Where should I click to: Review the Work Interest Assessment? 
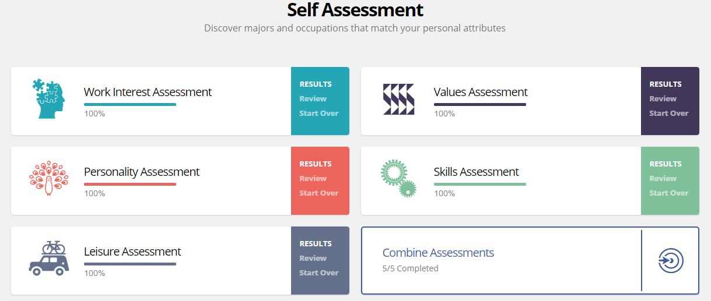(313, 98)
